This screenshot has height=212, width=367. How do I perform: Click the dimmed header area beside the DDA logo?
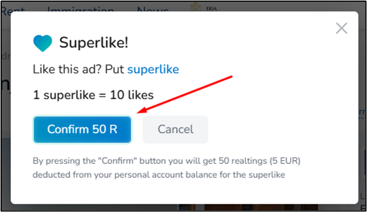coord(281,7)
